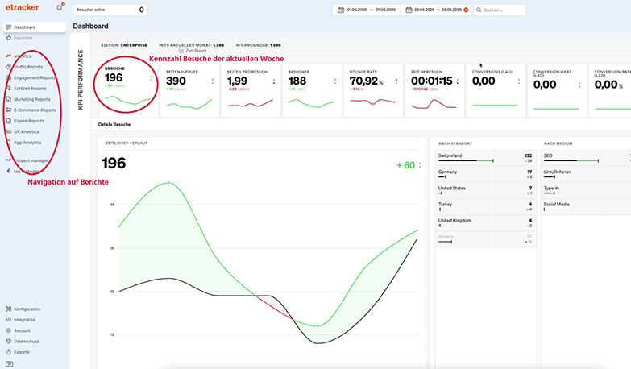Open the 29.04.2025 comparison date picker
This screenshot has height=369, width=631.
pyautogui.click(x=437, y=10)
